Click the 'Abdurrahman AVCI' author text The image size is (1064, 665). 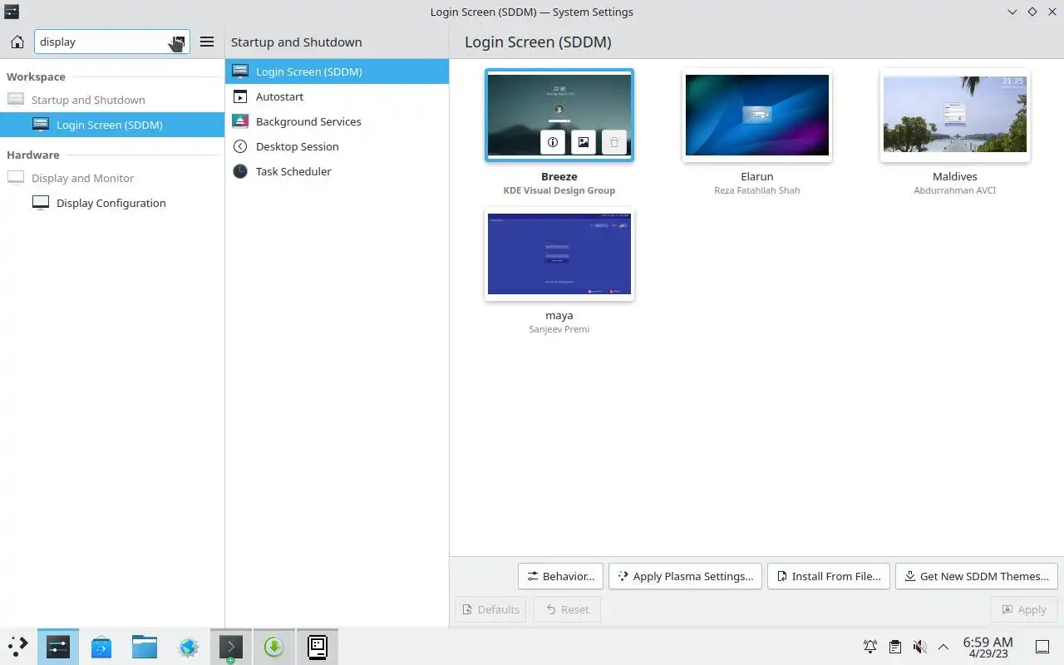[955, 190]
